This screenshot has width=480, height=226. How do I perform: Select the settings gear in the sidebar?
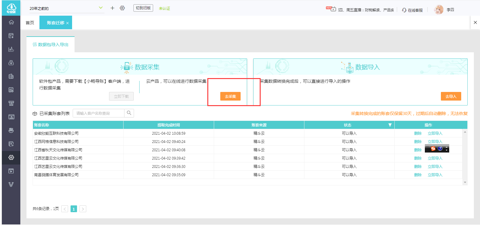[x=11, y=157]
